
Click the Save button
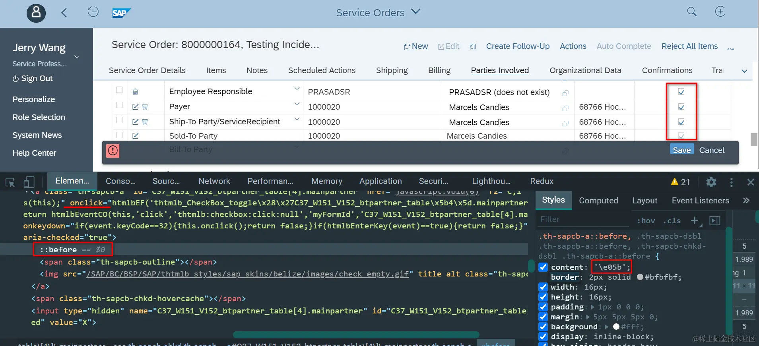682,150
